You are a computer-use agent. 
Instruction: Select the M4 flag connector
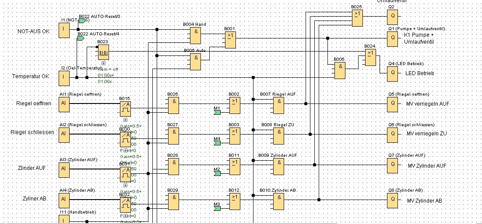click(x=217, y=143)
